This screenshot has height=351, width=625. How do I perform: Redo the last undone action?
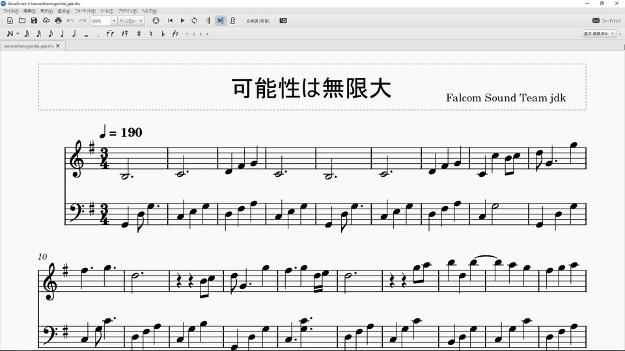[x=83, y=21]
